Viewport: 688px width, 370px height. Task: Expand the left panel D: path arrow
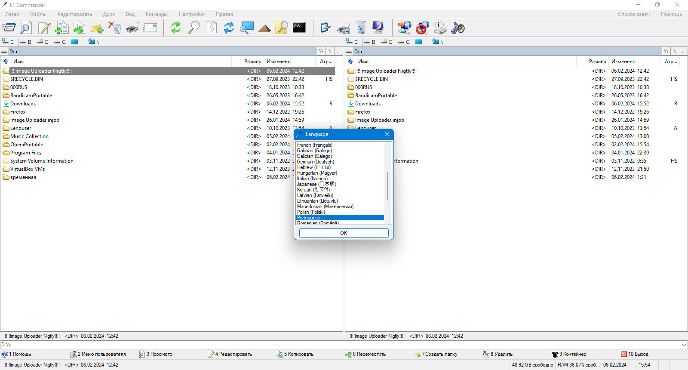17,52
